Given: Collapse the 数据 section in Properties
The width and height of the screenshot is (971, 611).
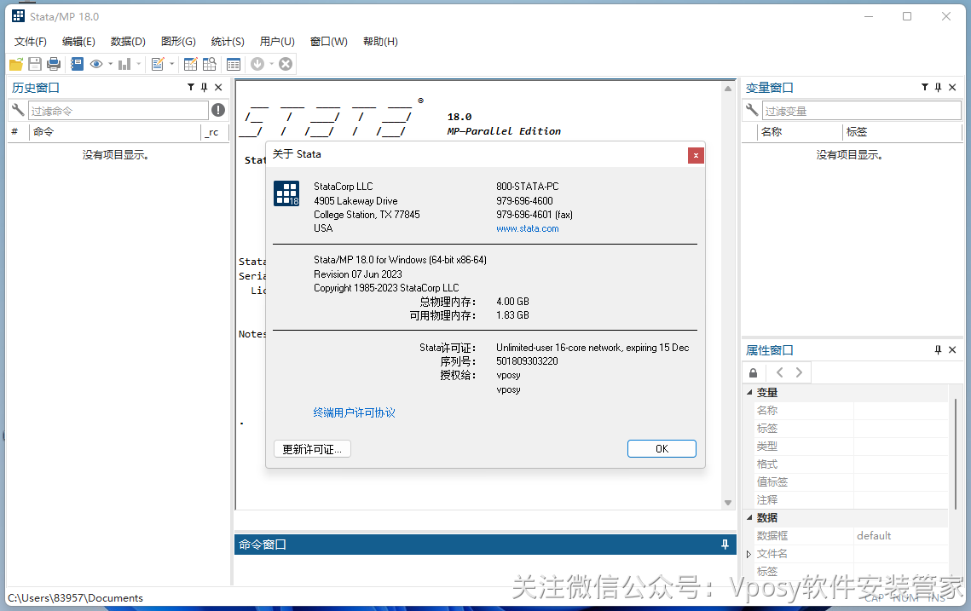Looking at the screenshot, I should 749,517.
